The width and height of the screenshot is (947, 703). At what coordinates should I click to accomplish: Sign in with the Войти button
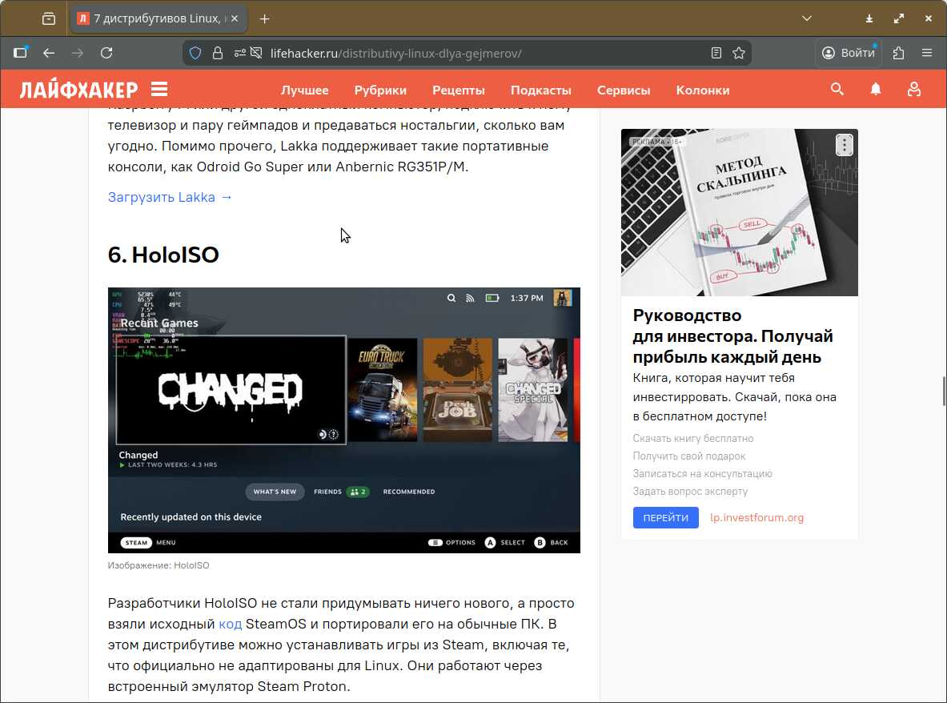pos(849,53)
